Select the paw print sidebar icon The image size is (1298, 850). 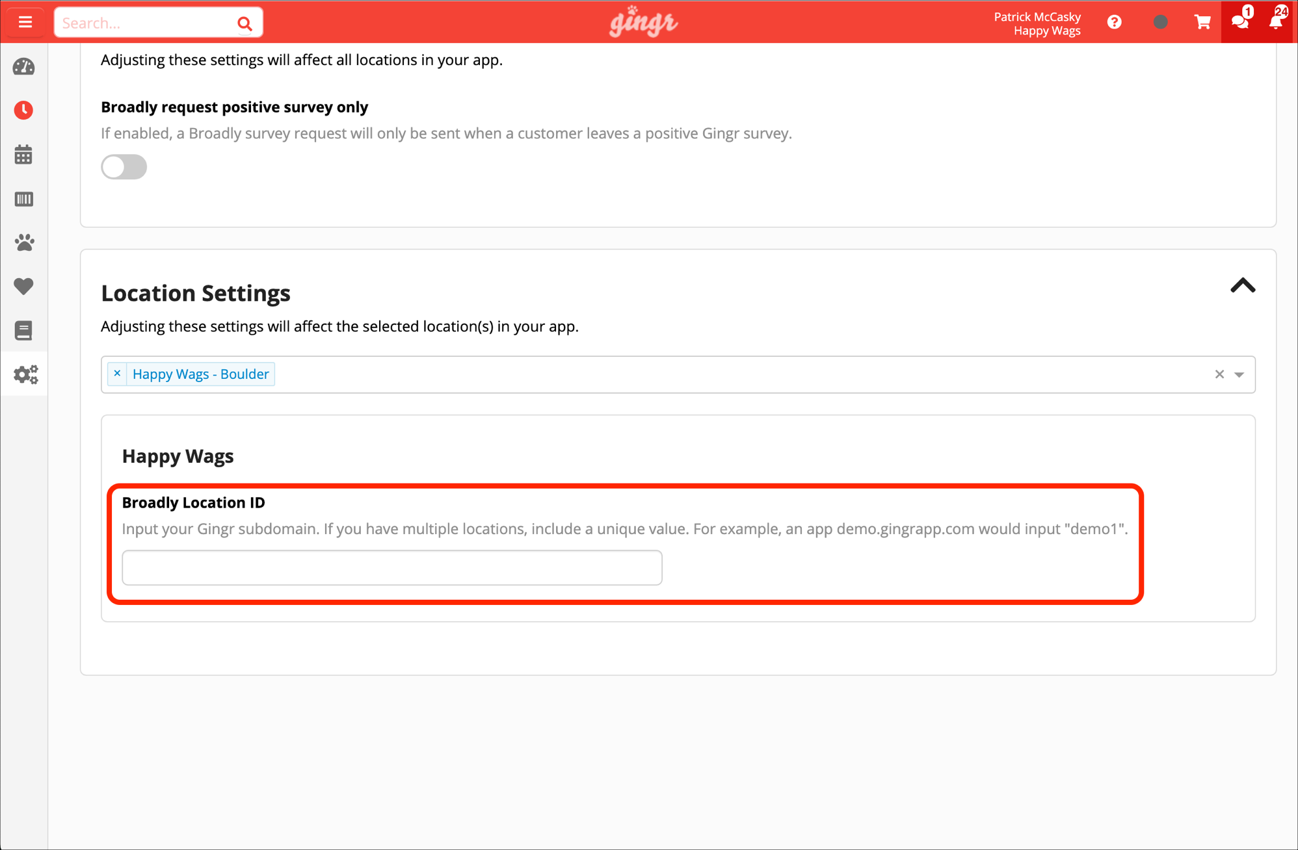pyautogui.click(x=24, y=242)
